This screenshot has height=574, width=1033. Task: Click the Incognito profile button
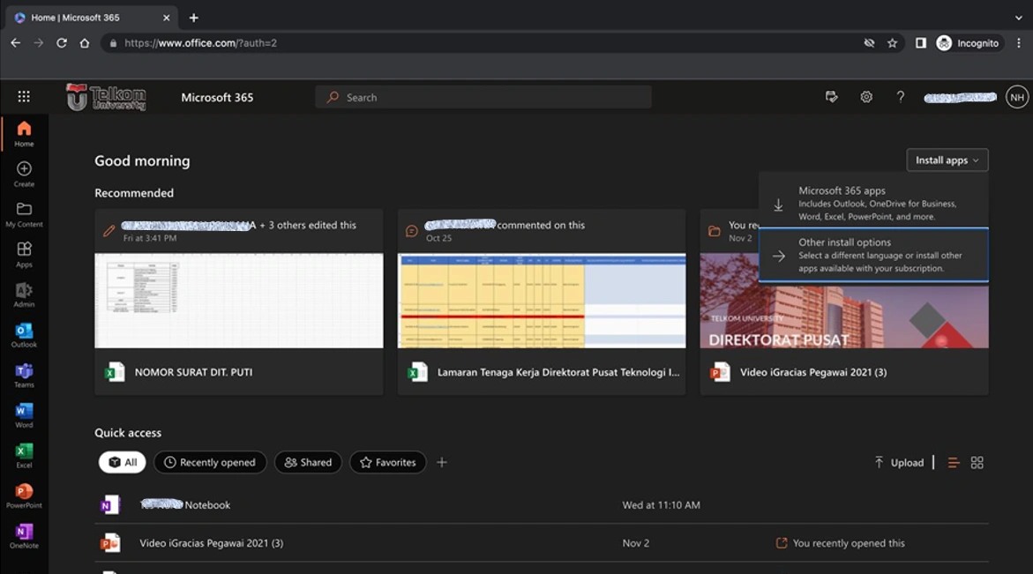point(968,43)
